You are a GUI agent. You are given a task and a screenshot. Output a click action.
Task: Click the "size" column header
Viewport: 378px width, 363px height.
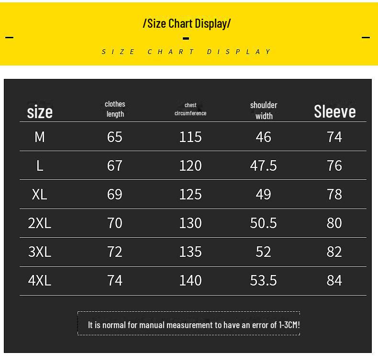[x=40, y=112]
